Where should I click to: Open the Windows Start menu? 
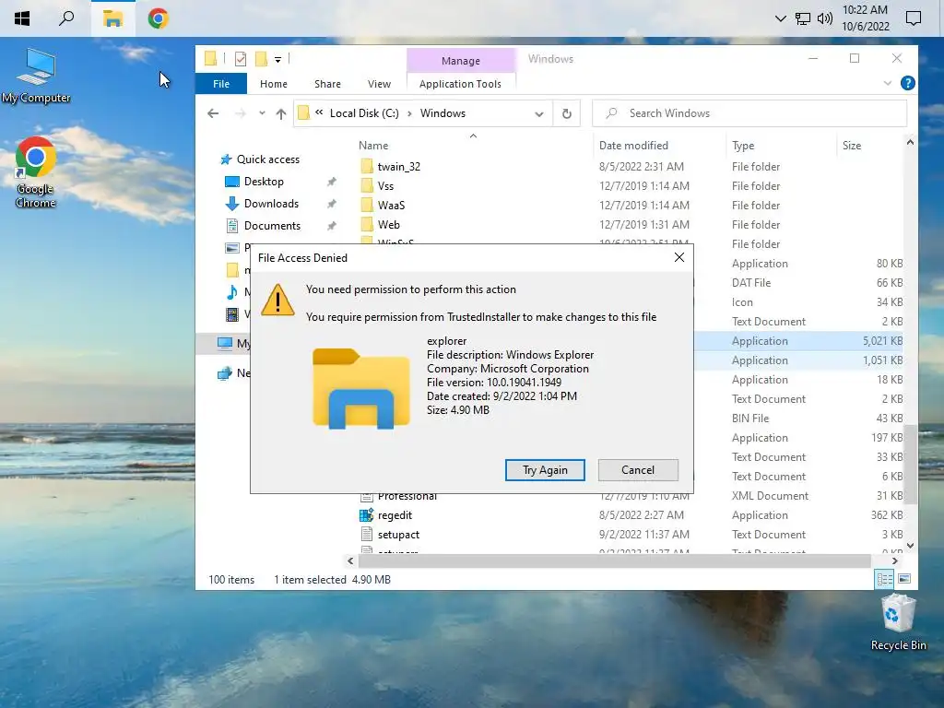click(x=22, y=18)
